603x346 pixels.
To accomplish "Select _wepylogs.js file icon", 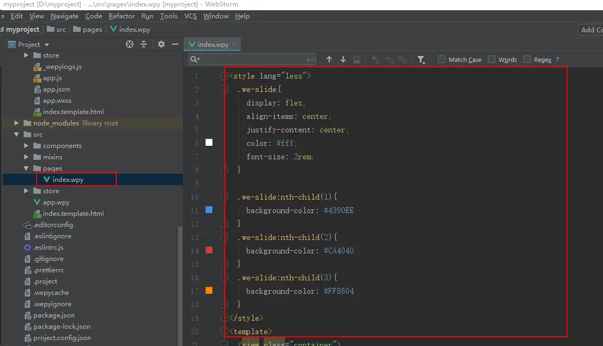I will 37,67.
